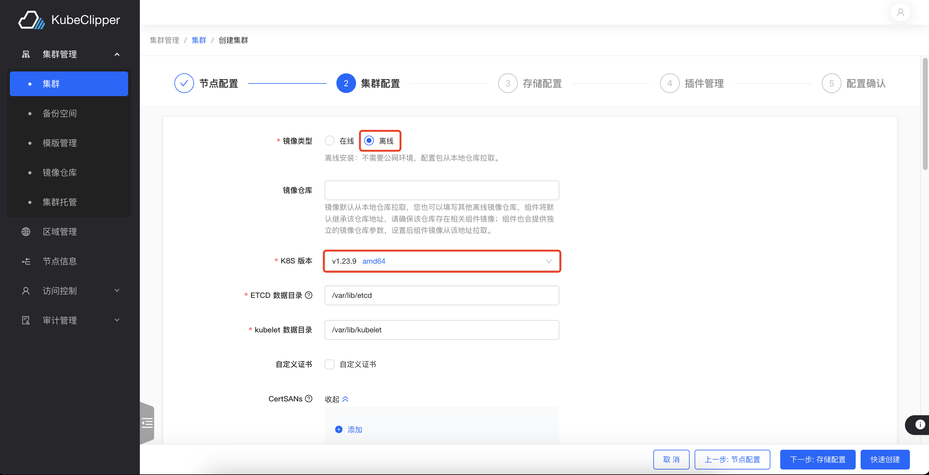The width and height of the screenshot is (929, 475).
Task: Click the KubeClipper logo icon
Action: [x=32, y=20]
